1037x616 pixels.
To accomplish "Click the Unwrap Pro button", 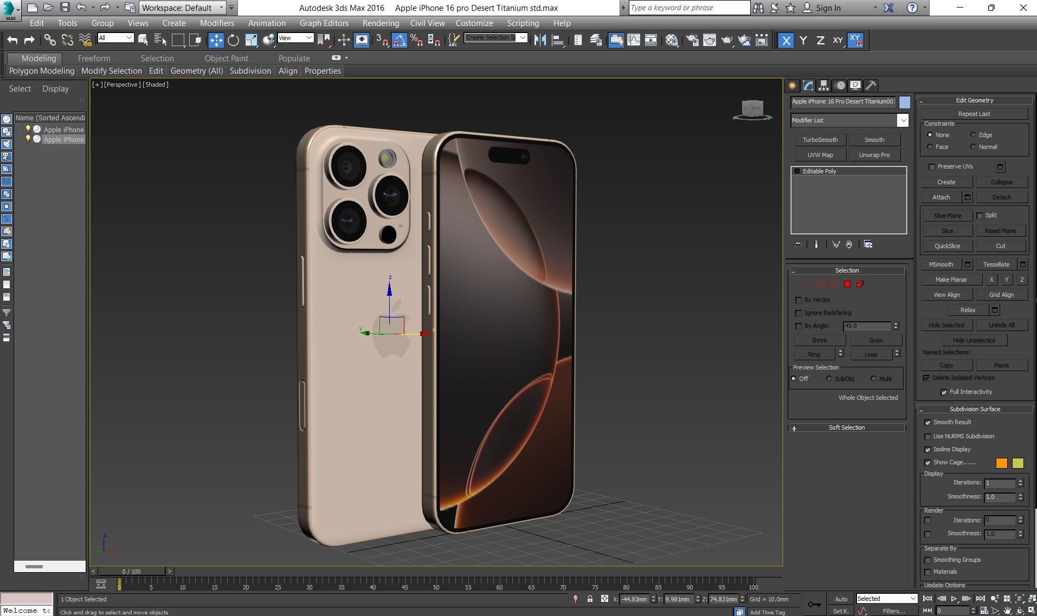I will pyautogui.click(x=874, y=155).
